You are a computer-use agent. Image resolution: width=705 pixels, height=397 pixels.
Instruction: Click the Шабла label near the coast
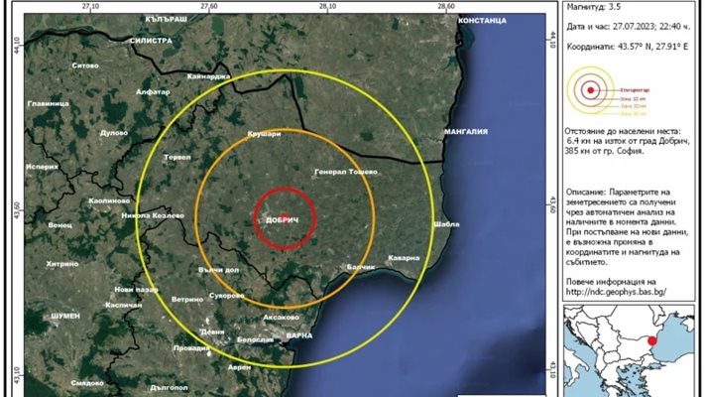pos(447,223)
